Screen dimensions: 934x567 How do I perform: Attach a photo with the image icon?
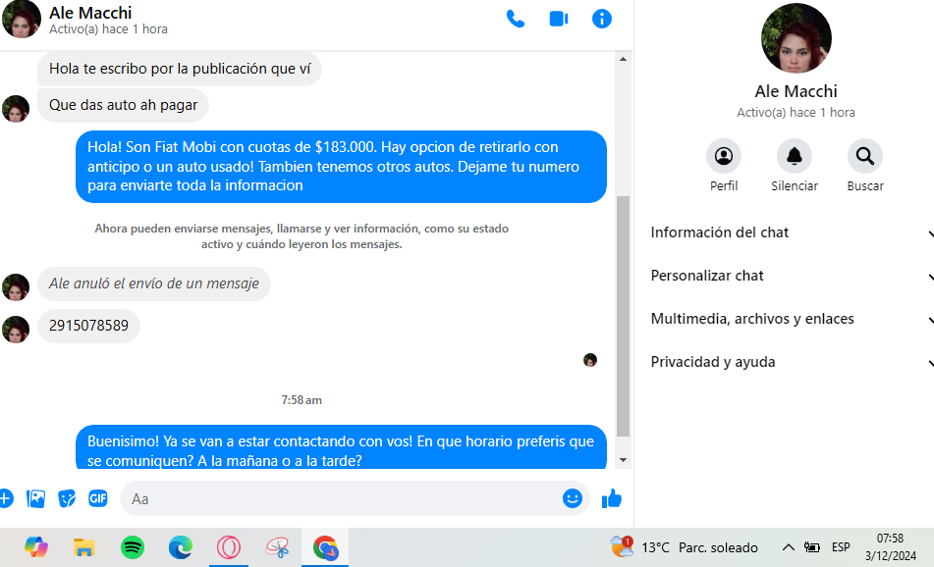pos(35,498)
